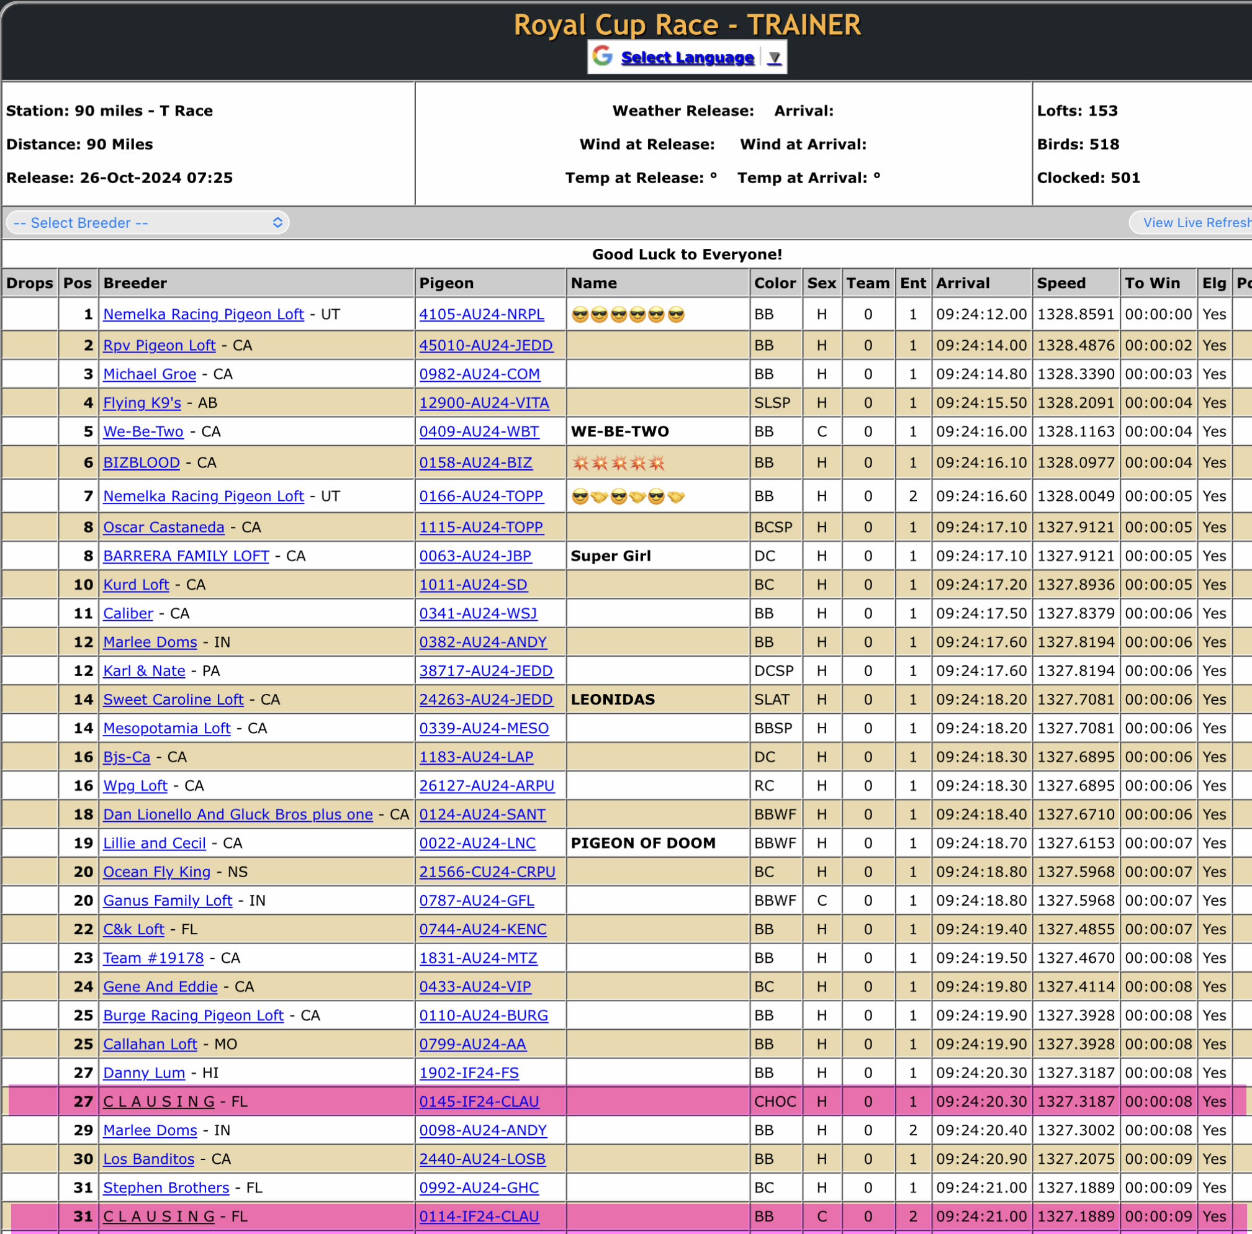View pigeon 21566-CU24-CRPU

click(x=487, y=871)
